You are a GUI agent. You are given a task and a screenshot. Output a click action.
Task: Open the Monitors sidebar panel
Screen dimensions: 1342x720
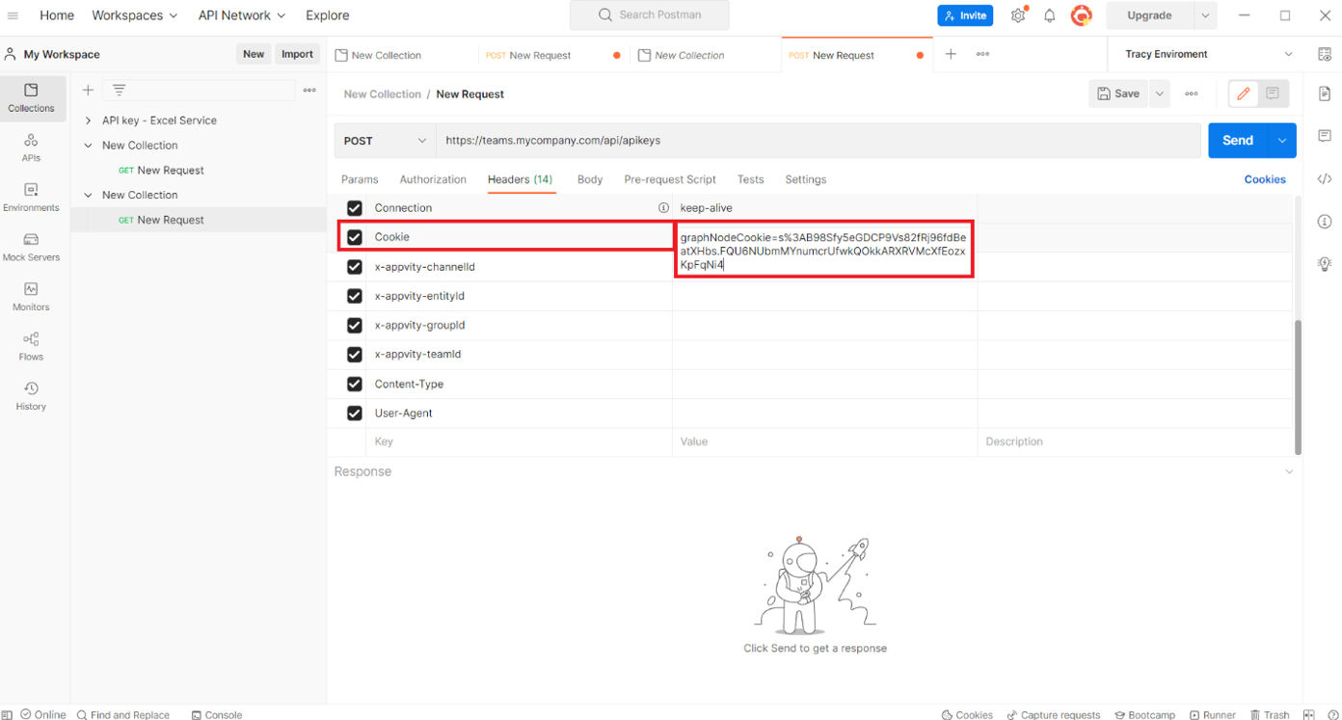31,296
